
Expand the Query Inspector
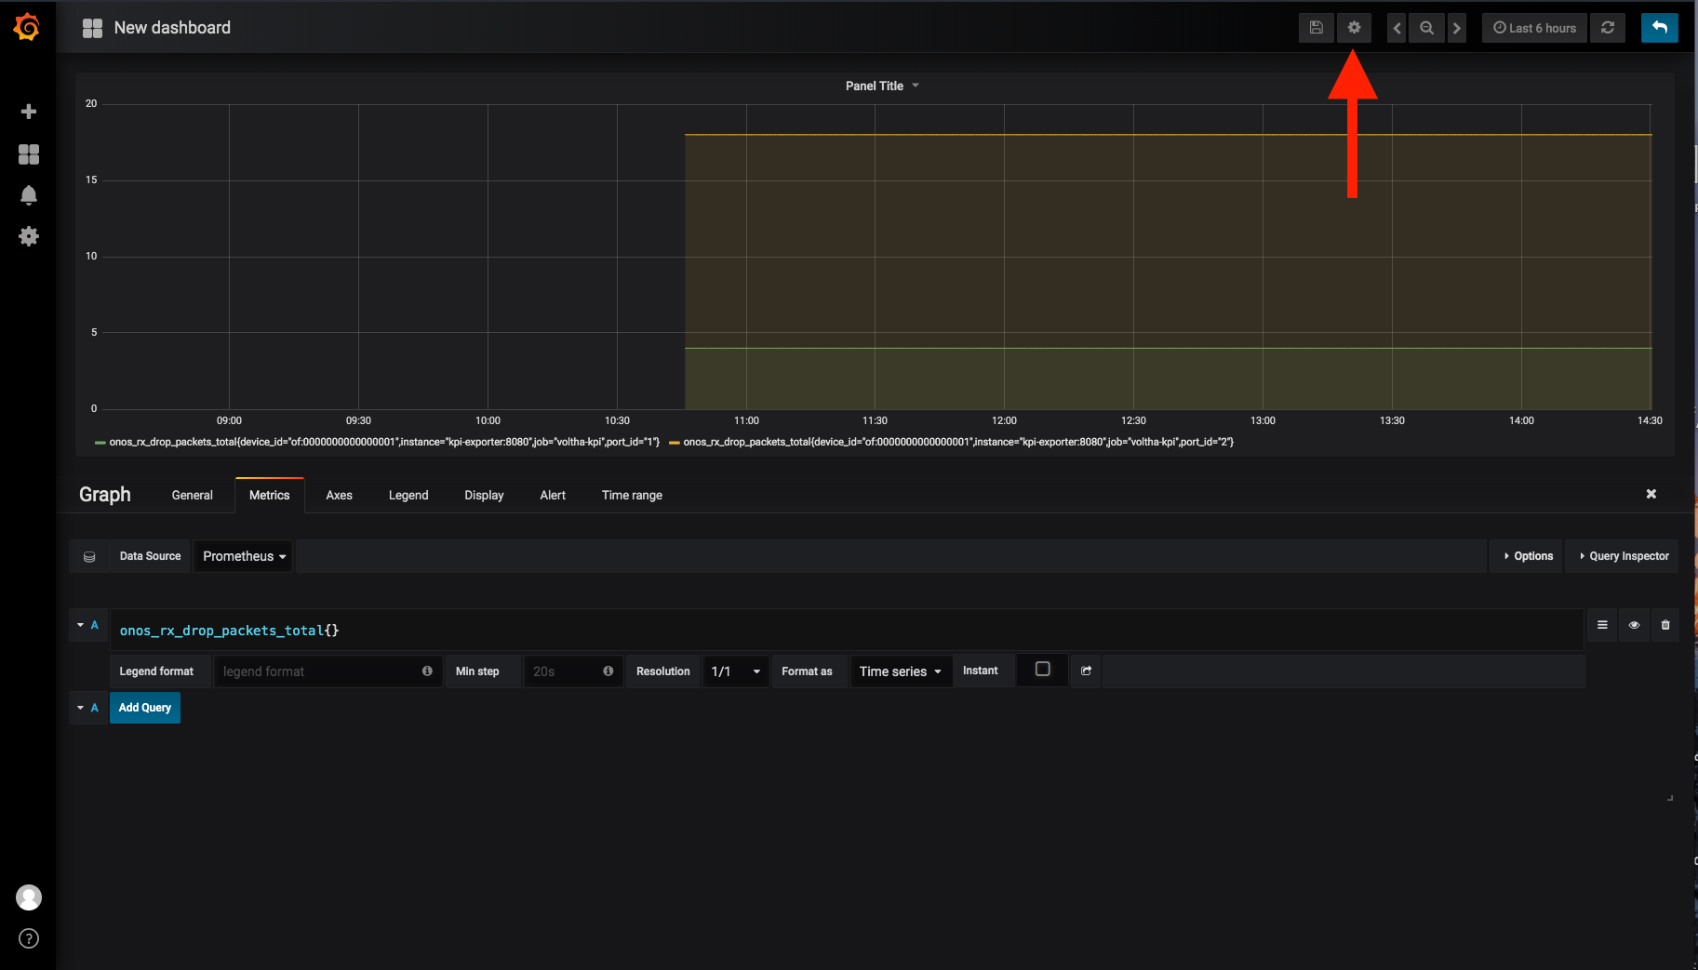(x=1624, y=556)
